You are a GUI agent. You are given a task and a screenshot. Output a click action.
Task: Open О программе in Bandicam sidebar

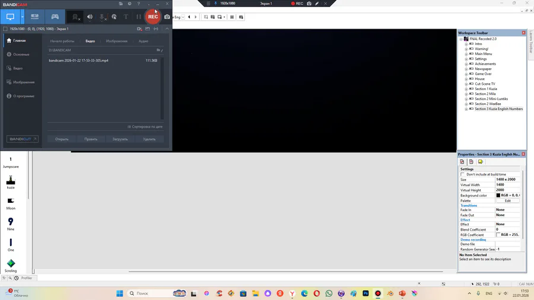coord(20,96)
